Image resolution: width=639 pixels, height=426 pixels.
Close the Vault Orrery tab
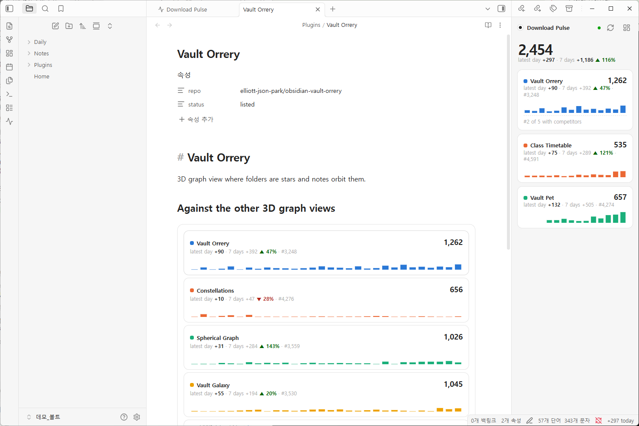[x=318, y=9]
